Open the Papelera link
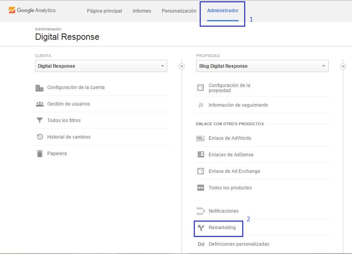Viewport: 352px width, 254px height. click(x=57, y=154)
